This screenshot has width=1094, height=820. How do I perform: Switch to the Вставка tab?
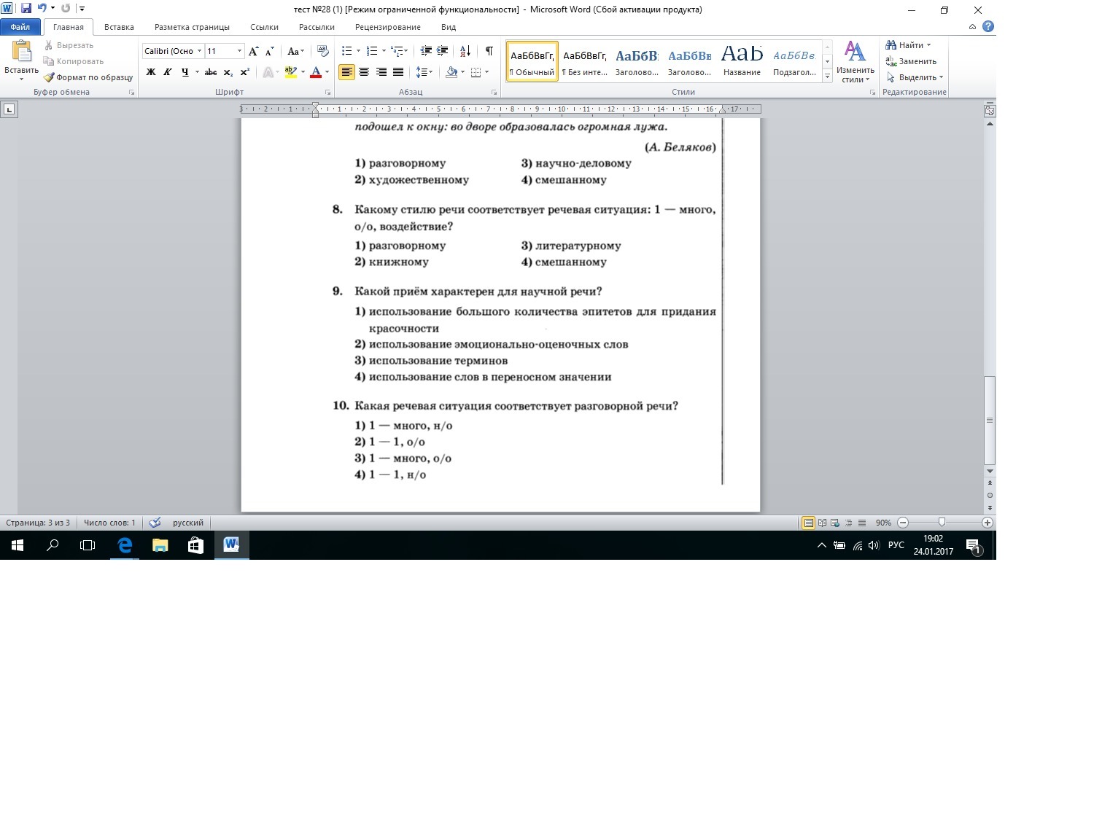coord(119,27)
